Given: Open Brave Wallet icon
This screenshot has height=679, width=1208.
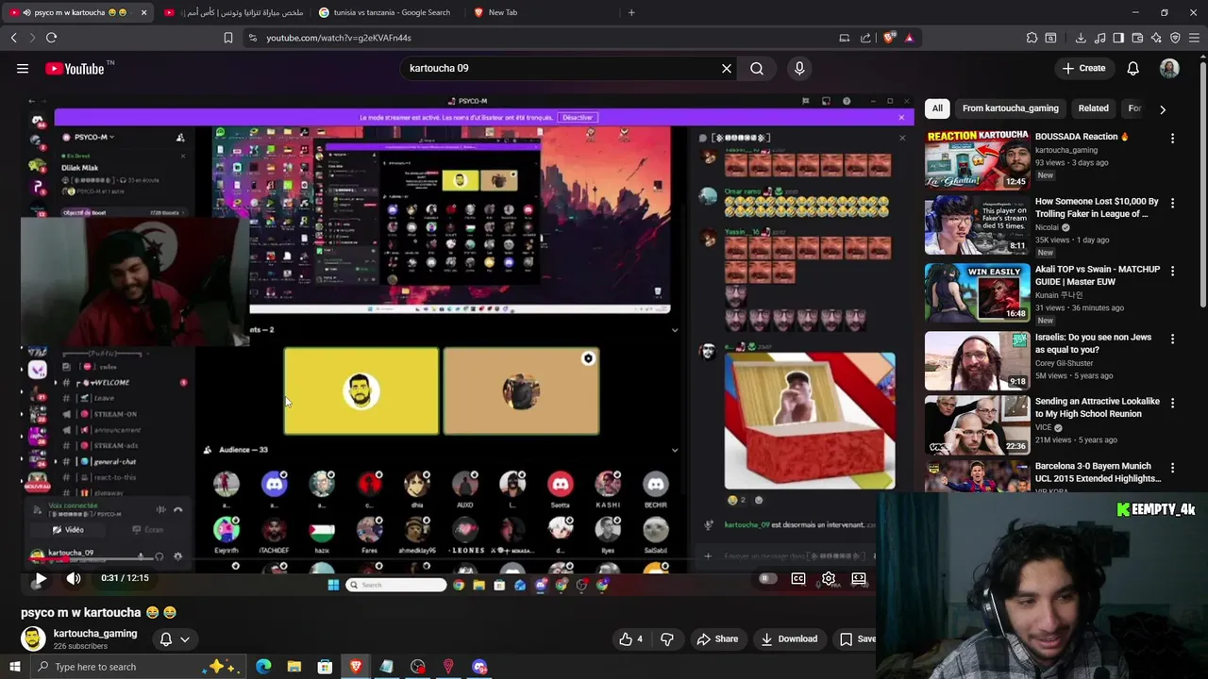Looking at the screenshot, I should (1137, 38).
